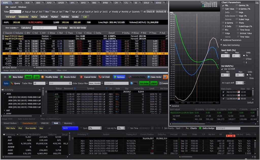The image size is (260, 160).
Task: Open the Trader Filter dropdown
Action: (x=47, y=83)
